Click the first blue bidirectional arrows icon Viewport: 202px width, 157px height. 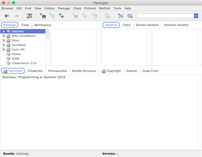[x=120, y=16]
